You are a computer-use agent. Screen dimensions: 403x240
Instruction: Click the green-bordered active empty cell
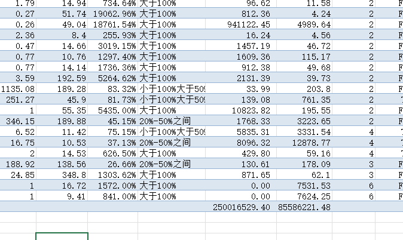[x=62, y=236]
